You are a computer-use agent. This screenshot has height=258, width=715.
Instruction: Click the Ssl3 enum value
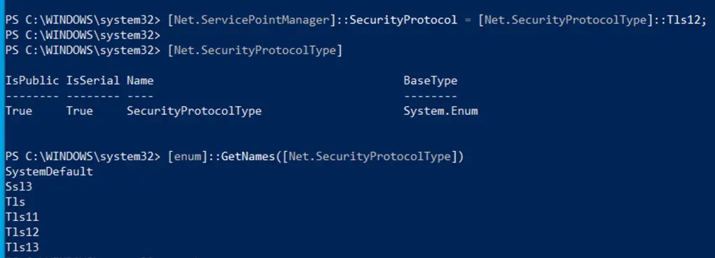tap(19, 187)
